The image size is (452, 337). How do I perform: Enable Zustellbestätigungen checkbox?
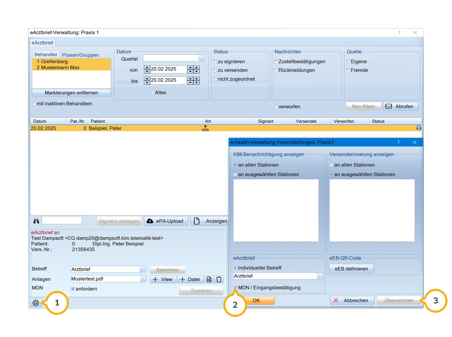(x=276, y=62)
